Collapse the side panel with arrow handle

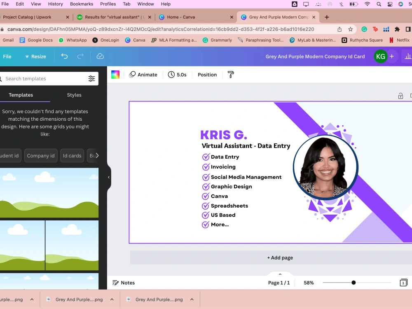coord(109,177)
